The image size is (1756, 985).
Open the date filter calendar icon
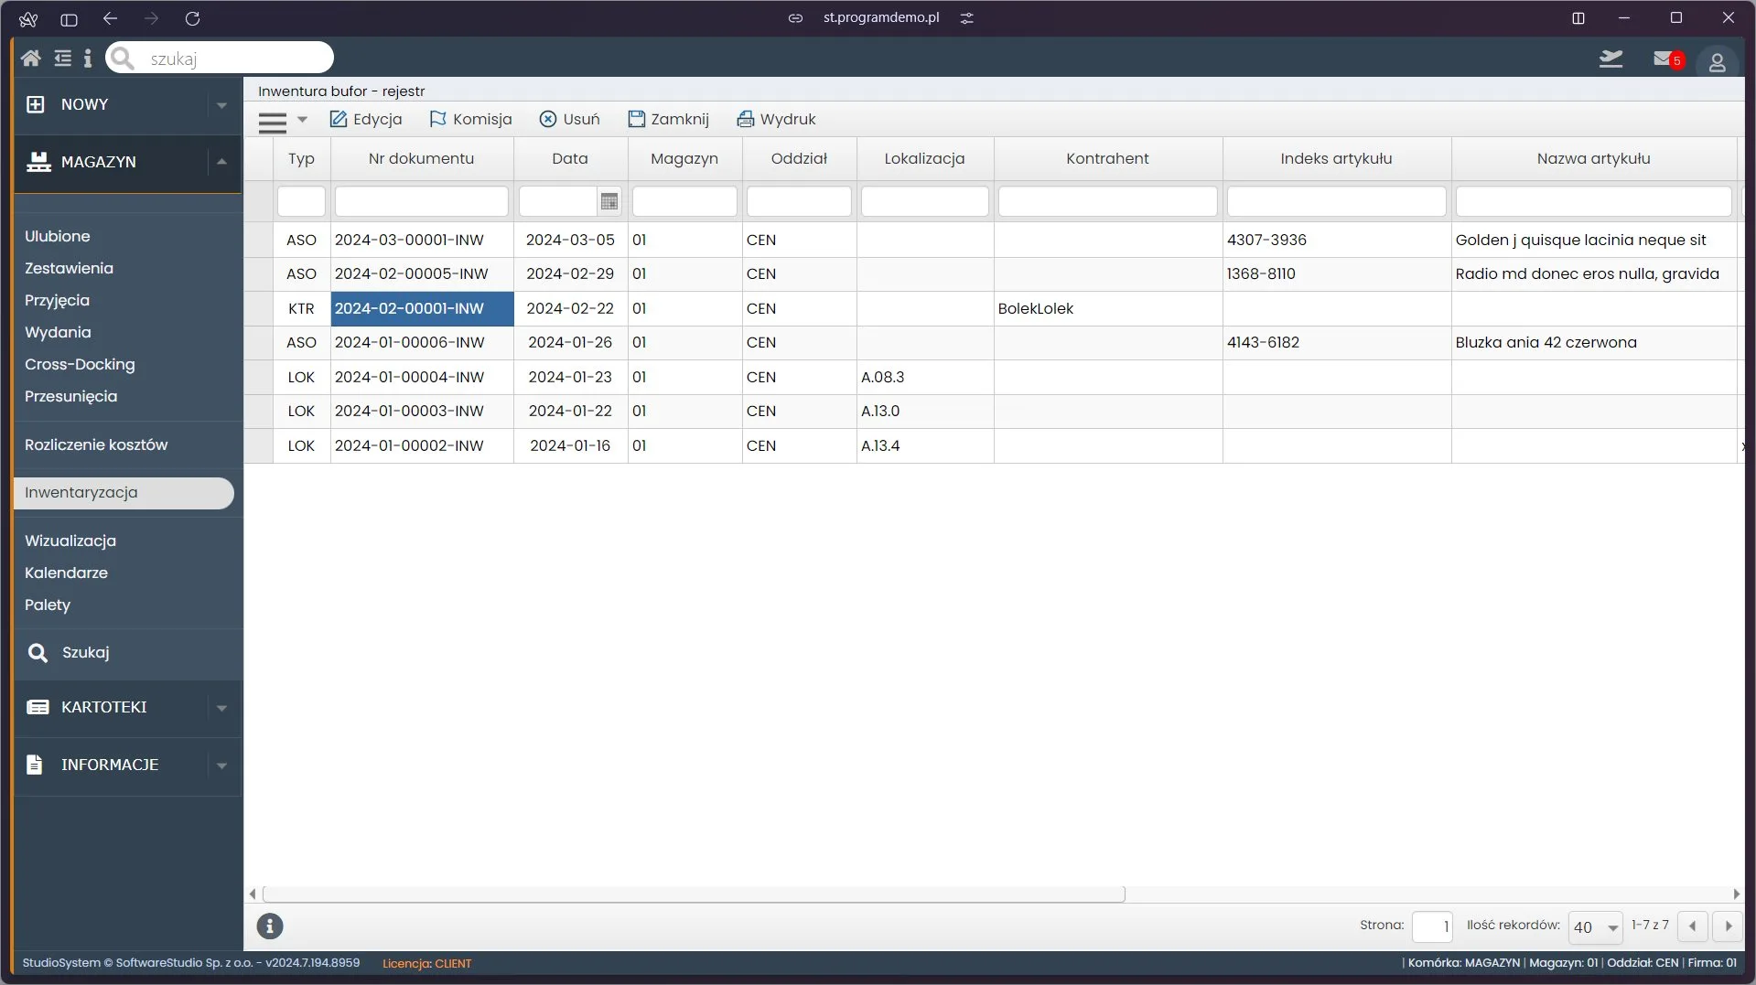coord(609,201)
